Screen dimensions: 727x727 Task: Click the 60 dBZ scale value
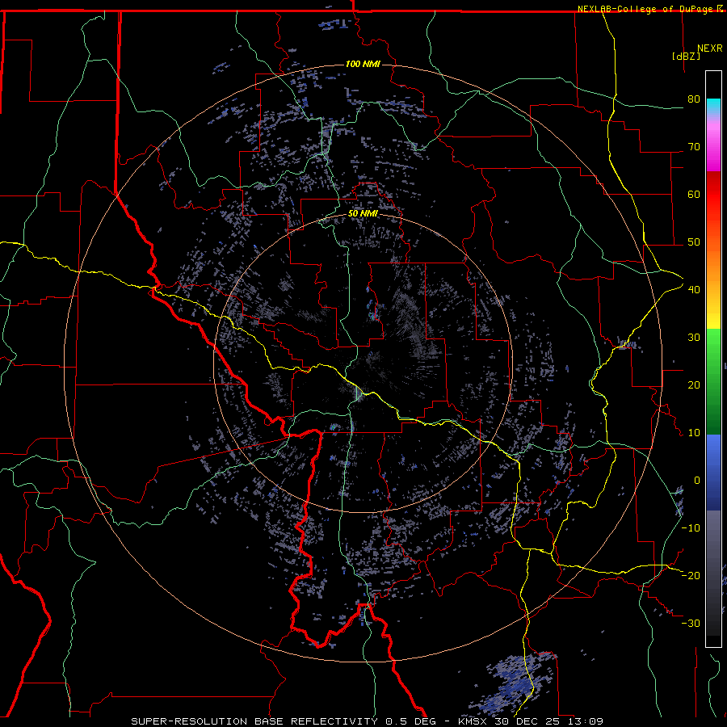pyautogui.click(x=694, y=194)
